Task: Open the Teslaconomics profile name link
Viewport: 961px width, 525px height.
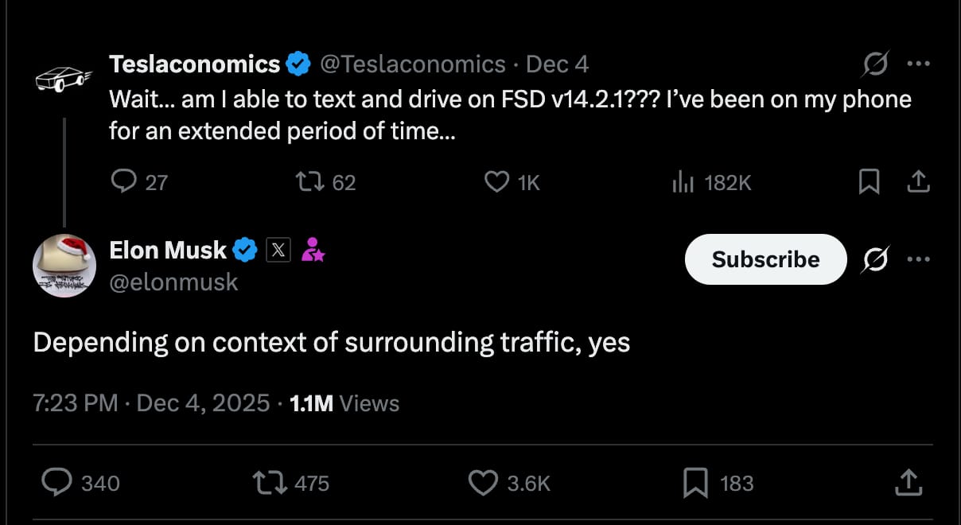Action: pos(194,64)
